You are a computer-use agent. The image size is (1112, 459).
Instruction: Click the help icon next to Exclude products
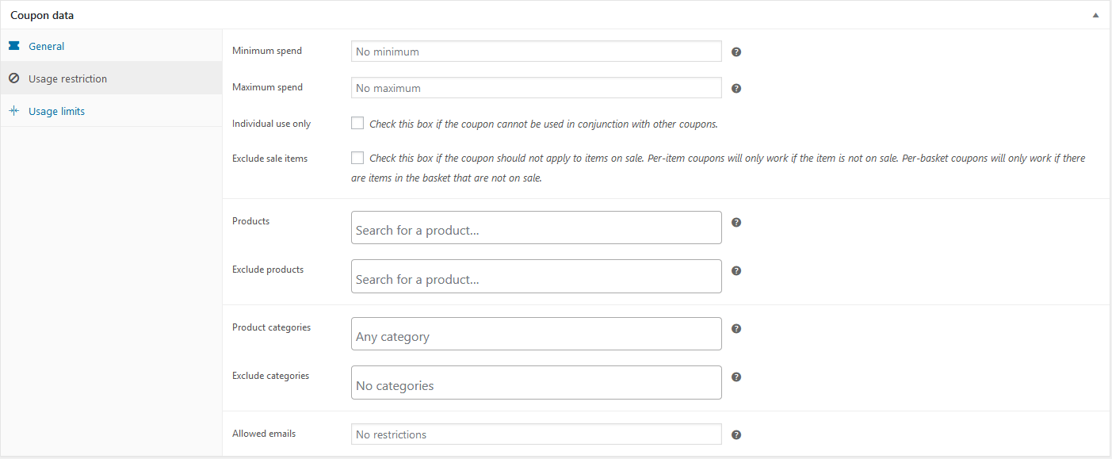pyautogui.click(x=736, y=270)
